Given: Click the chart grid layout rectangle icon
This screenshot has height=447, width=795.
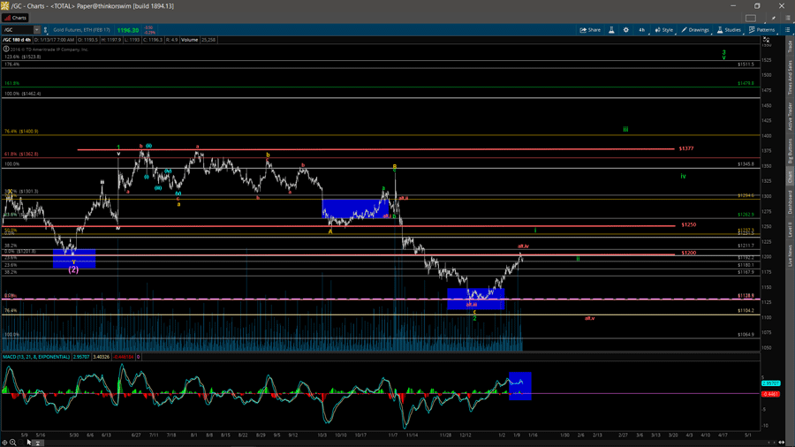Looking at the screenshot, I should click(x=751, y=18).
